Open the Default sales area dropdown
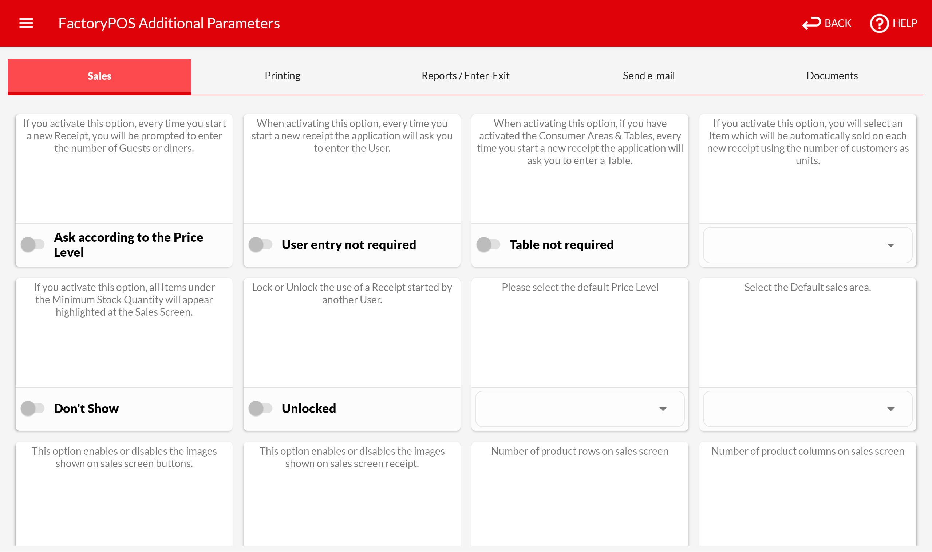The image size is (932, 552). pyautogui.click(x=807, y=409)
